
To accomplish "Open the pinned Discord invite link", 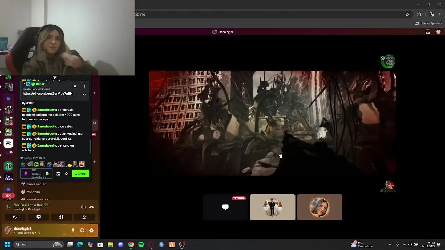I will pos(48,94).
